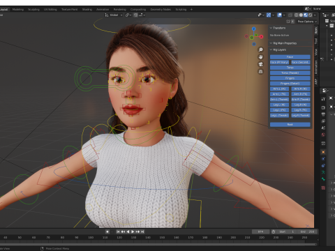Image resolution: width=335 pixels, height=251 pixels.
Task: Select wireframe viewport shading
Action: (x=297, y=15)
